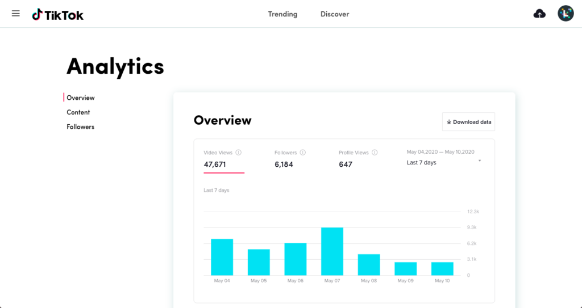Screen dimensions: 582x308
Task: Click the May 07 bar
Action: point(332,251)
